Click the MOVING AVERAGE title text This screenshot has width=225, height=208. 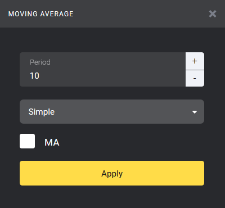[x=41, y=14]
